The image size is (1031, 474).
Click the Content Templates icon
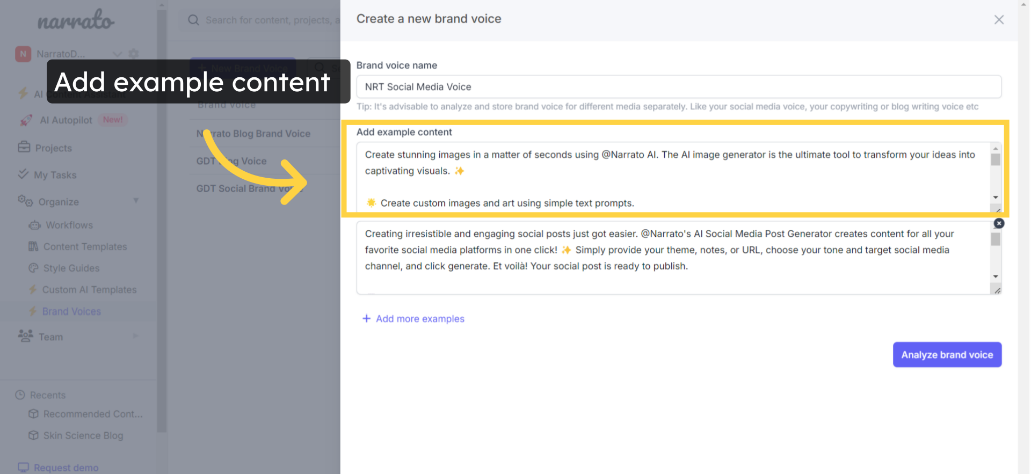[33, 246]
